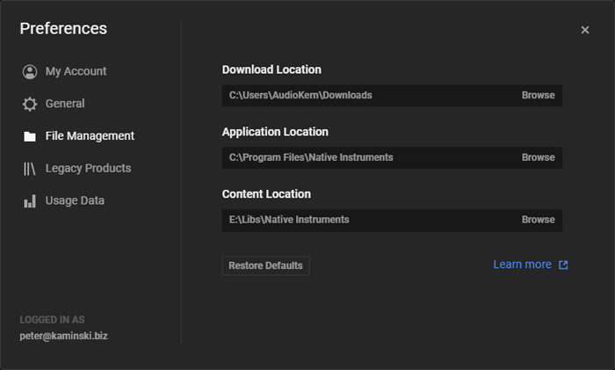Show the Usage Data settings
The height and width of the screenshot is (370, 615).
75,200
